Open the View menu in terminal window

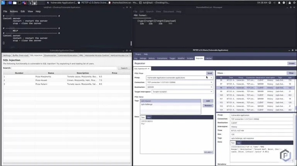pos(30,11)
